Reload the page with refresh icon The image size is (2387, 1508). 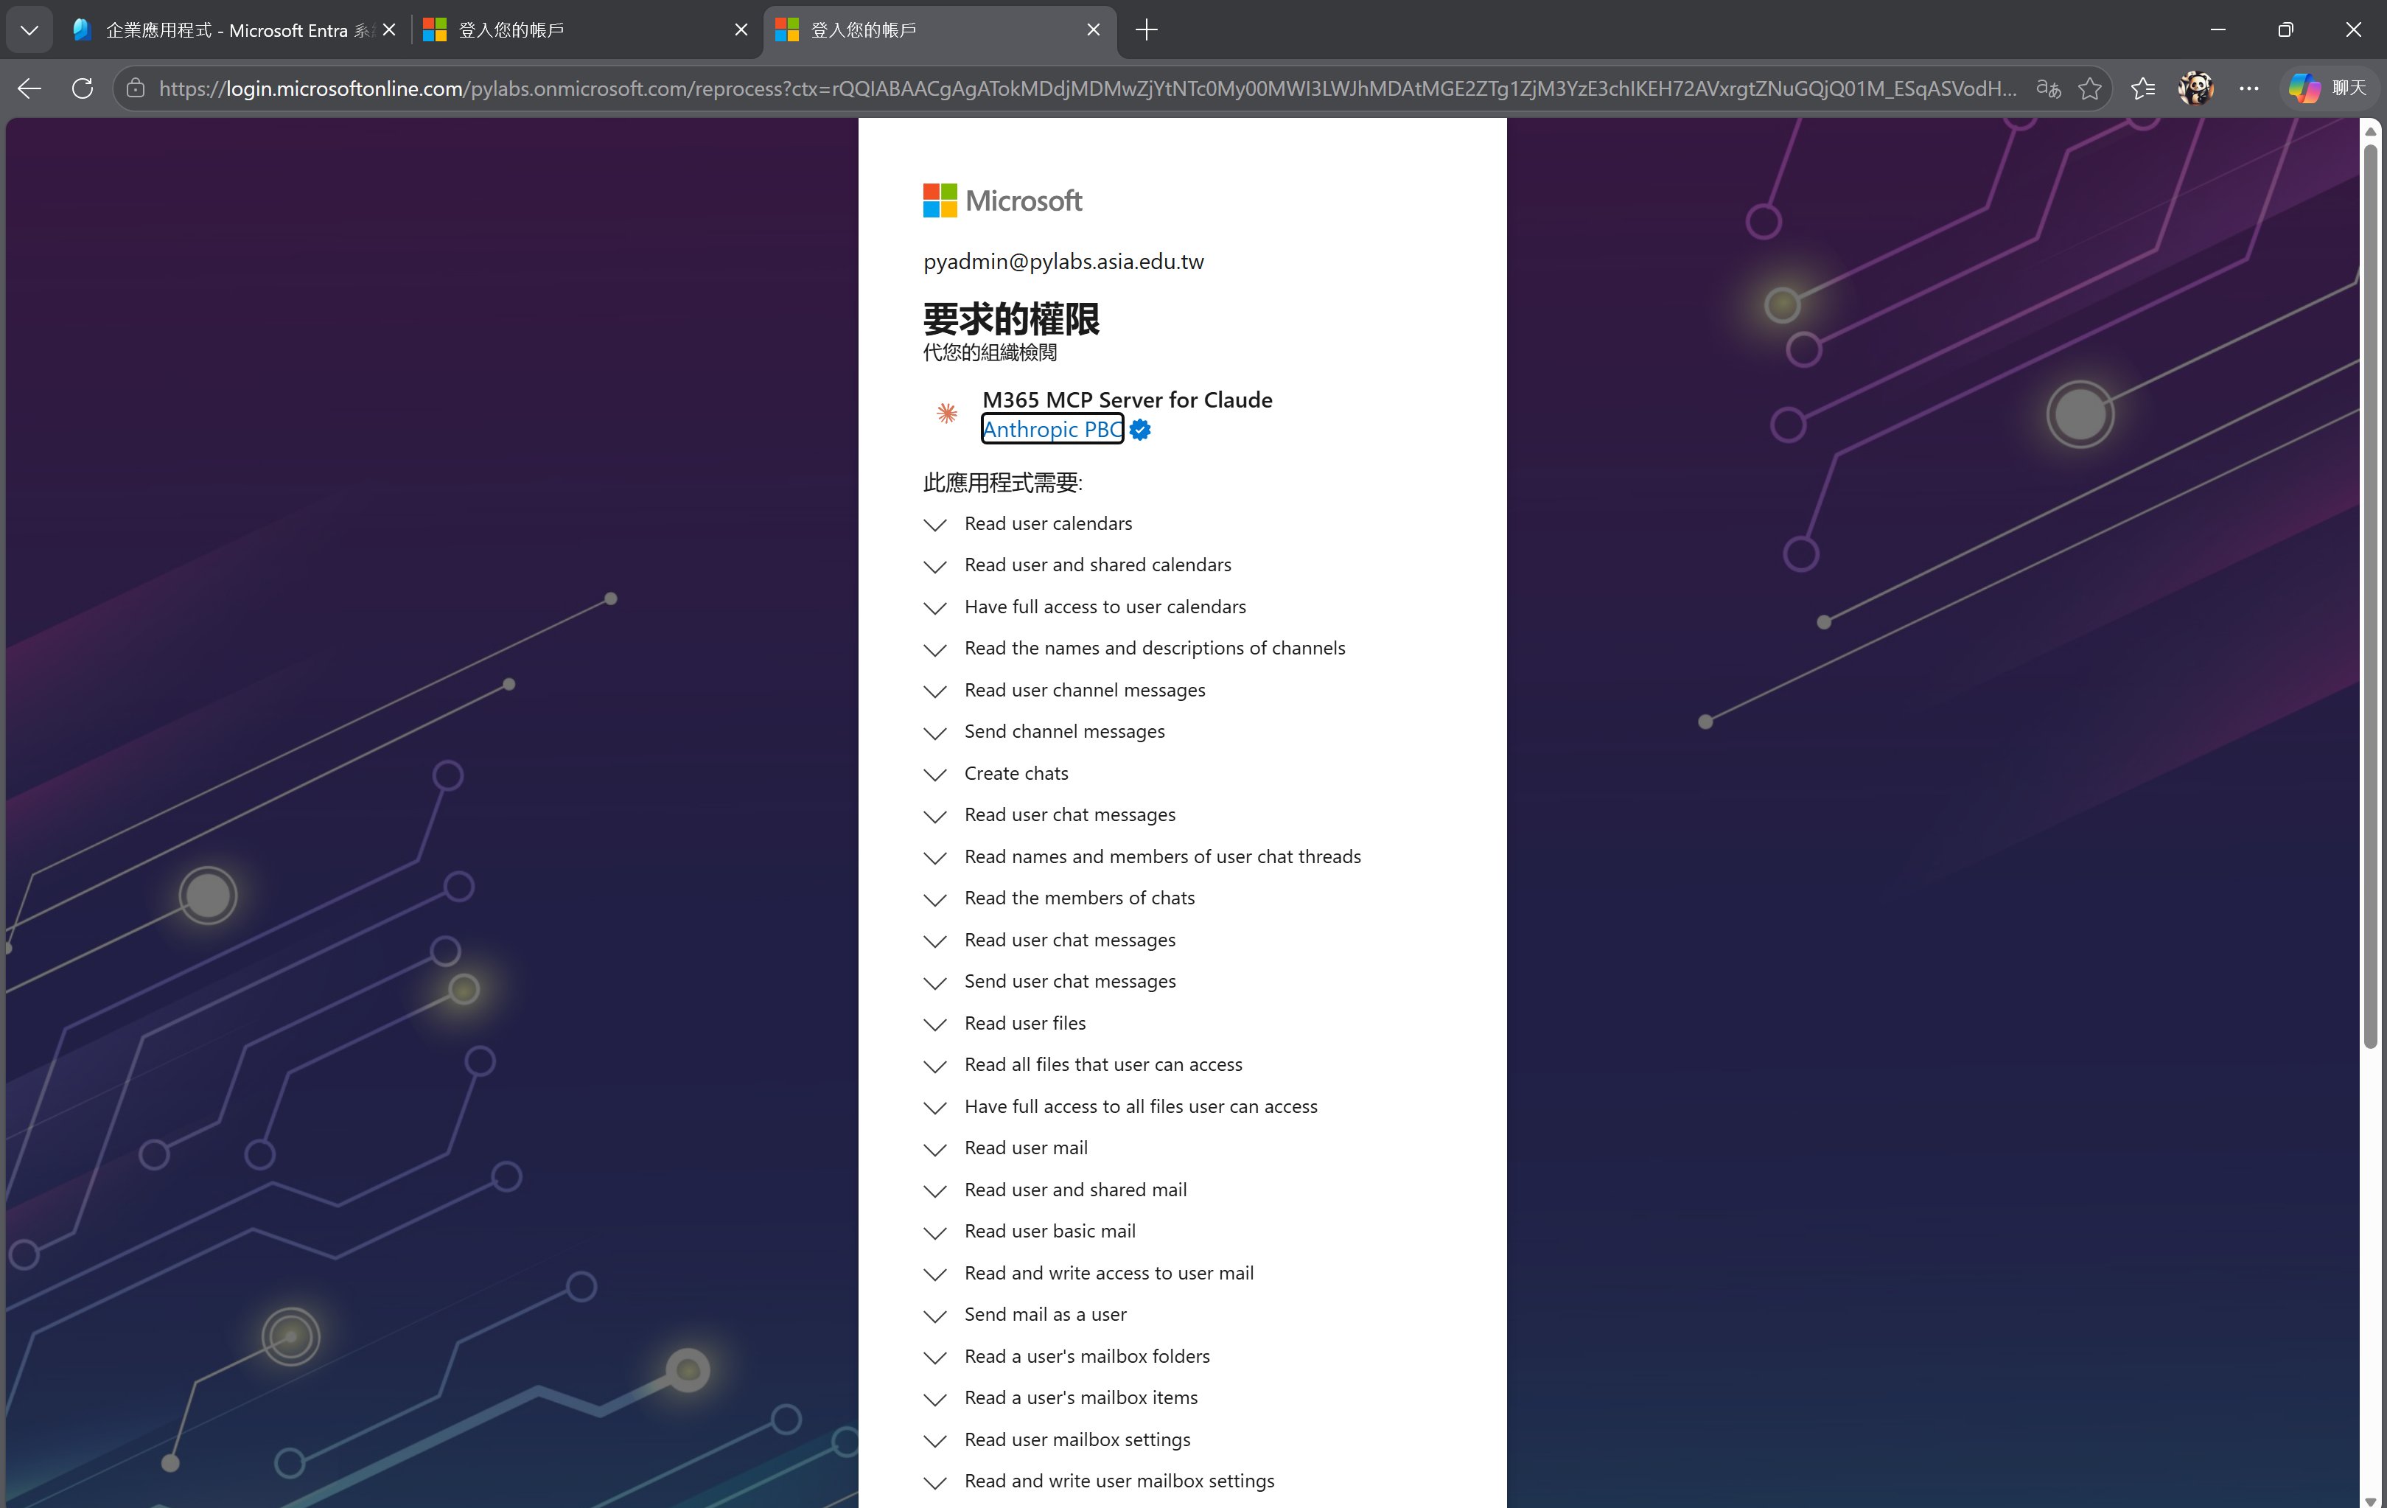[83, 88]
